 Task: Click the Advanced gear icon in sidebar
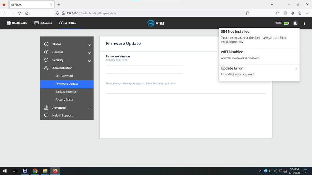point(46,107)
